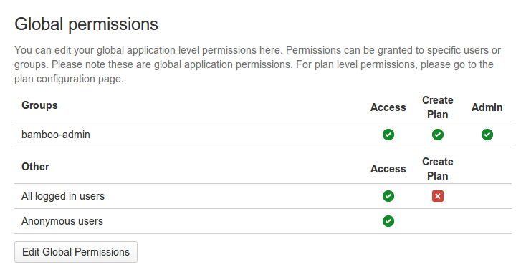Screen dimensions: 526x277
Task: Click the Global permissions page heading
Action: (x=86, y=24)
